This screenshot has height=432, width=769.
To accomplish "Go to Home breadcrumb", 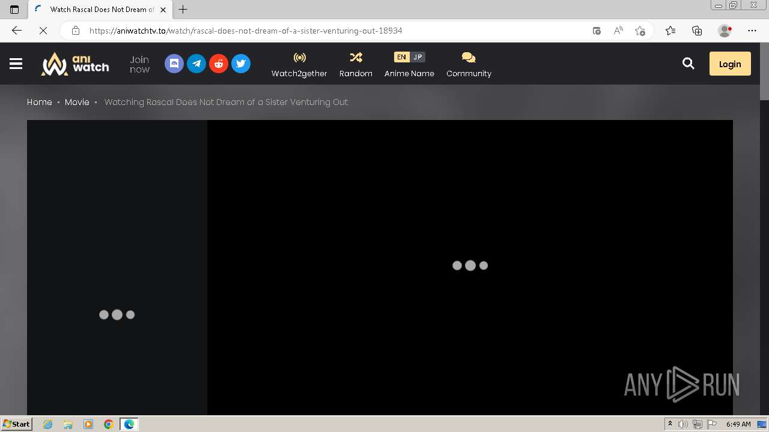I will pyautogui.click(x=40, y=102).
